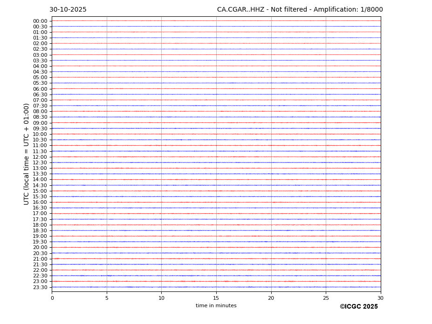The height and width of the screenshot is (324, 432).
Task: Click the 20 tick on the minutes axis
Action: click(x=271, y=298)
